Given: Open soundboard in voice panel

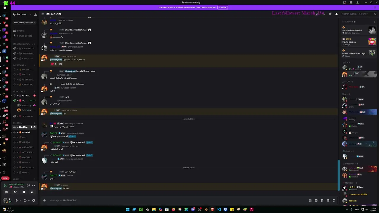Looking at the screenshot, I should 32,192.
